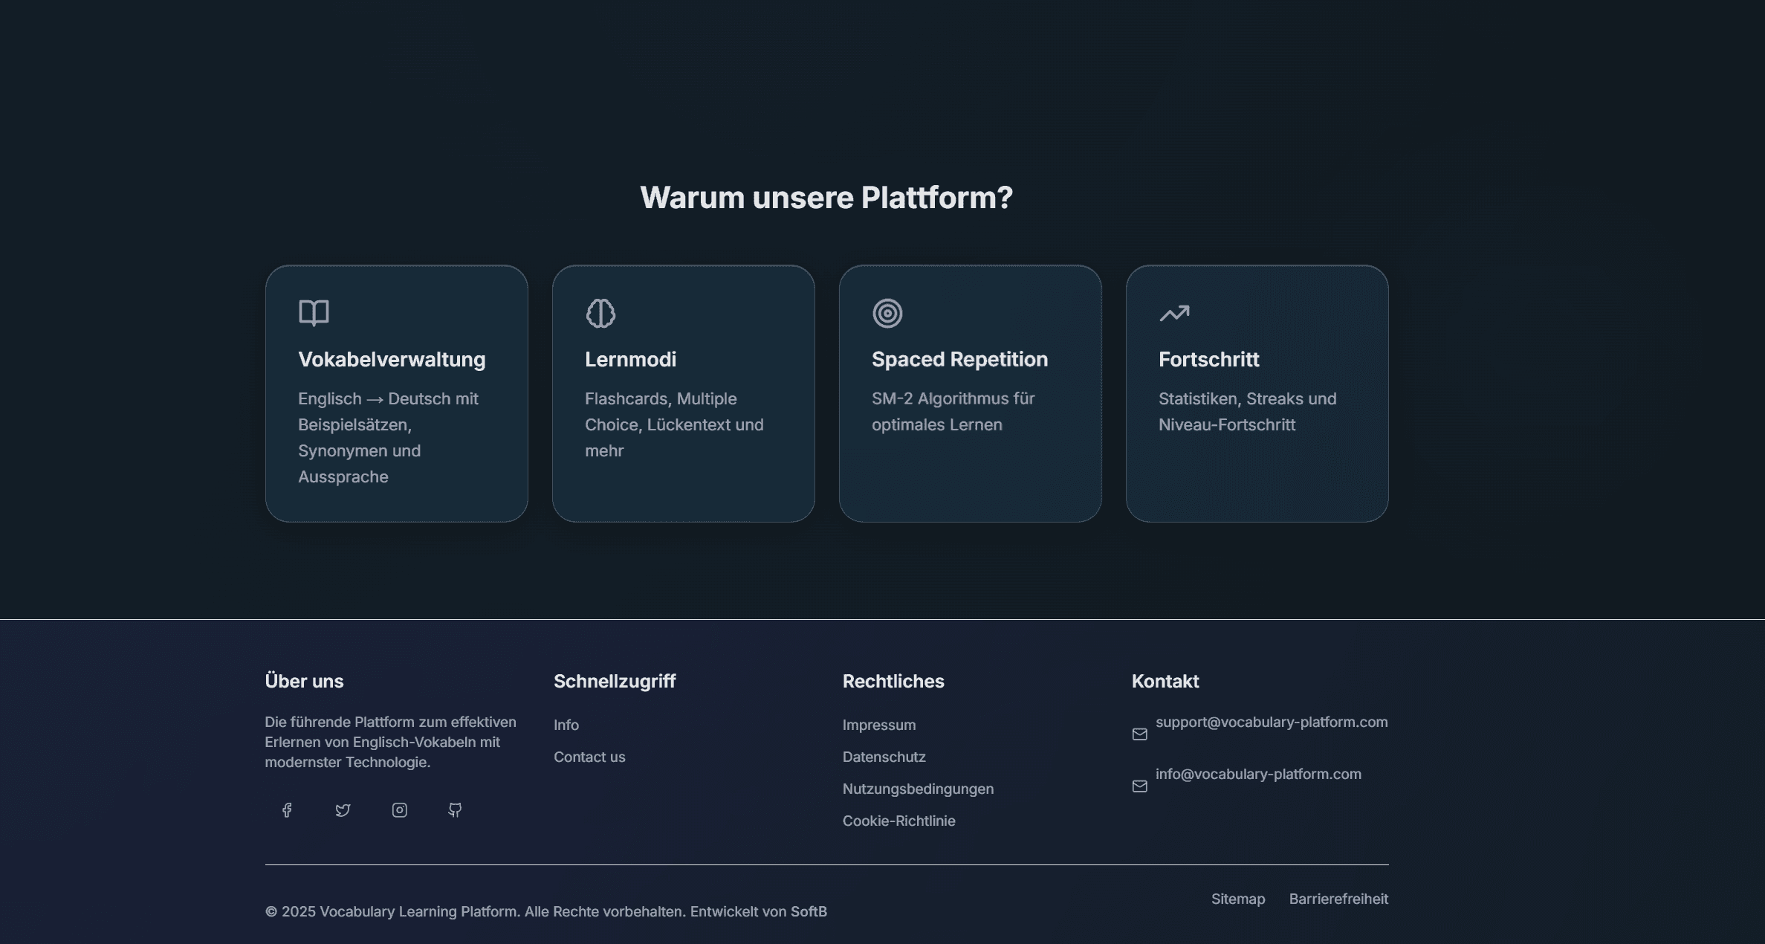Screen dimensions: 1765x944
Task: Click the brain icon on Lernmodi card
Action: tap(600, 313)
